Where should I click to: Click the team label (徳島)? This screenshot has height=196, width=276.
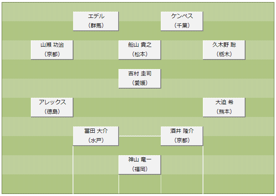point(52,112)
